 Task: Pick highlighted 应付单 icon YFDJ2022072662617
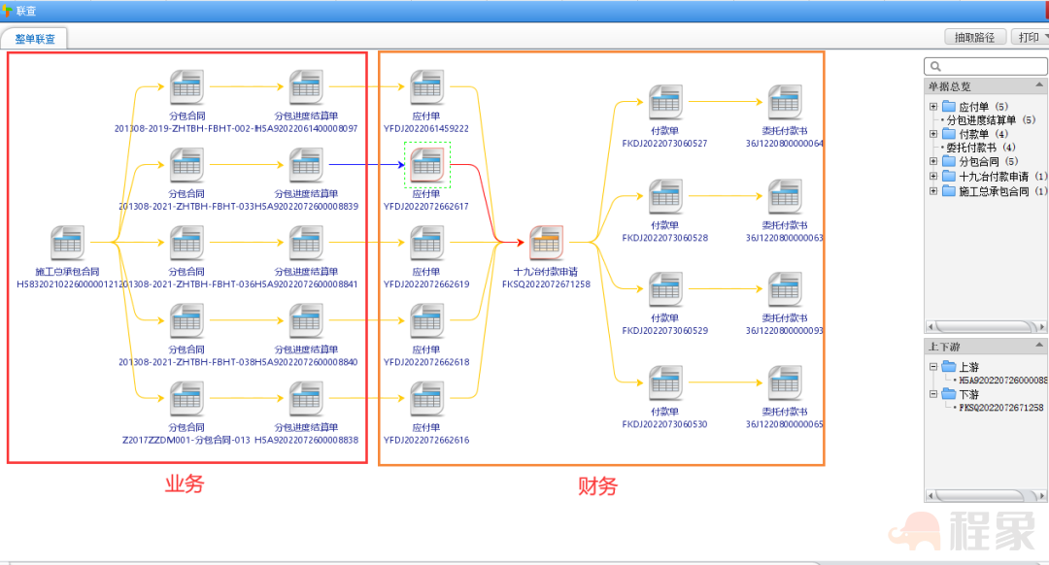(x=426, y=165)
